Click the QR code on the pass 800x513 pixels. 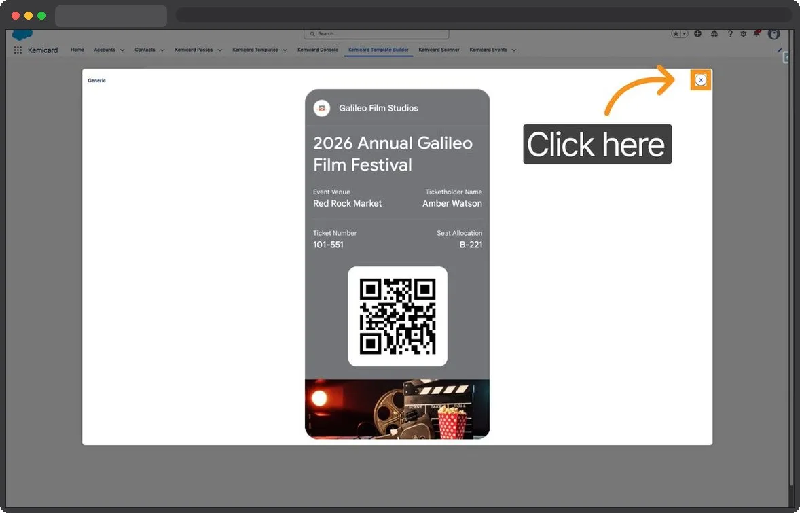(397, 317)
